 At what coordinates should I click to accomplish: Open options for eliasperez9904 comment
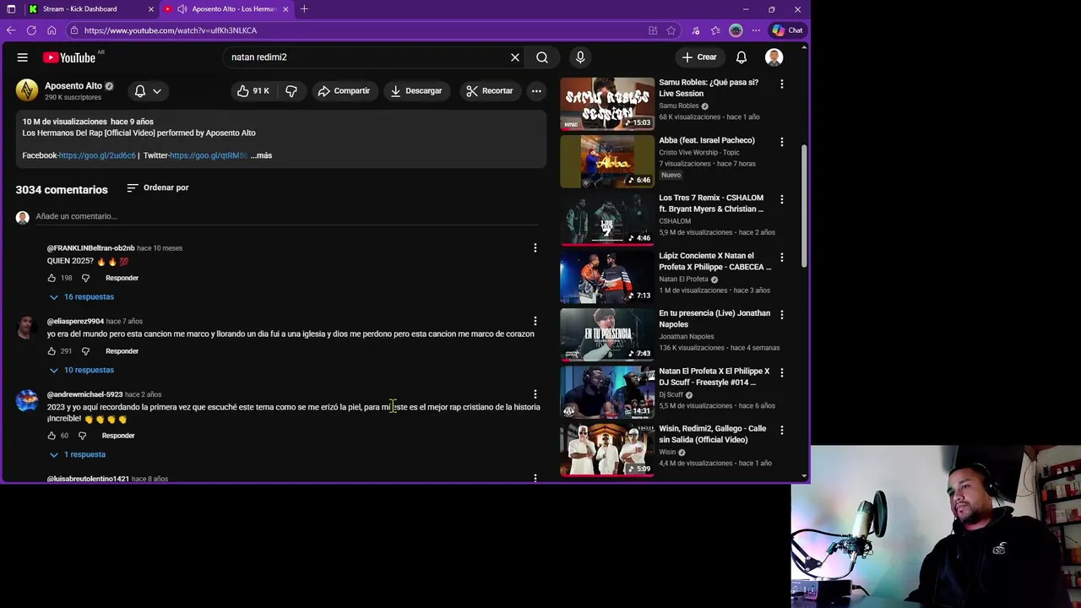(535, 321)
